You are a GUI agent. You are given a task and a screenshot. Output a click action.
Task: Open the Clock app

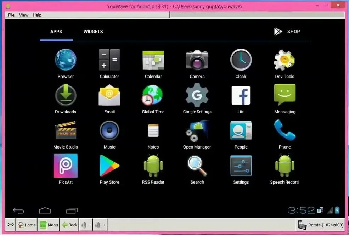[x=241, y=60]
